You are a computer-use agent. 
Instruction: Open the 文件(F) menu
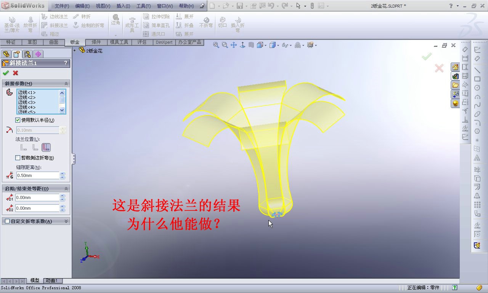pyautogui.click(x=62, y=6)
